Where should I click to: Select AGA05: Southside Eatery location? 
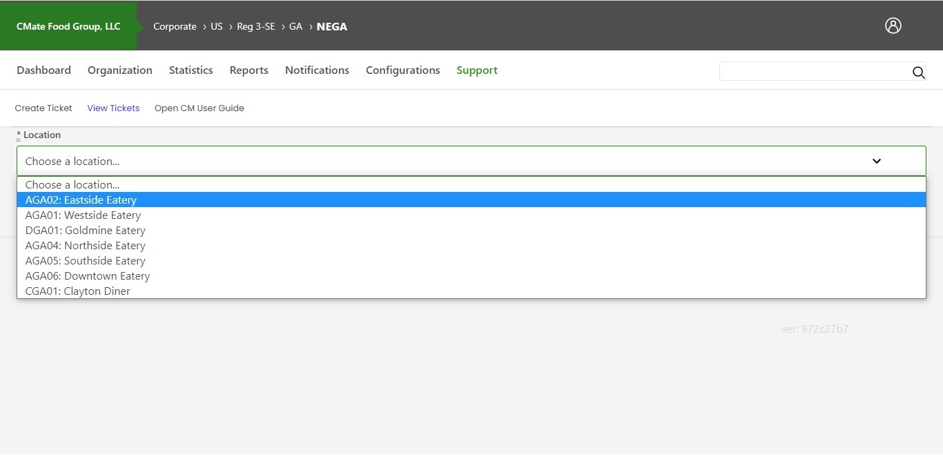click(x=85, y=260)
